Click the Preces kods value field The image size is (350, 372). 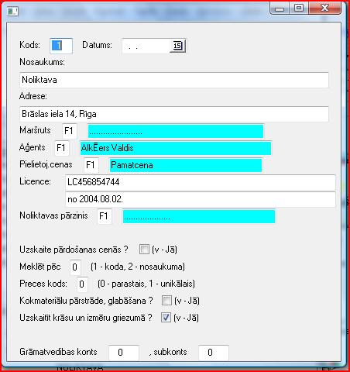pyautogui.click(x=82, y=284)
